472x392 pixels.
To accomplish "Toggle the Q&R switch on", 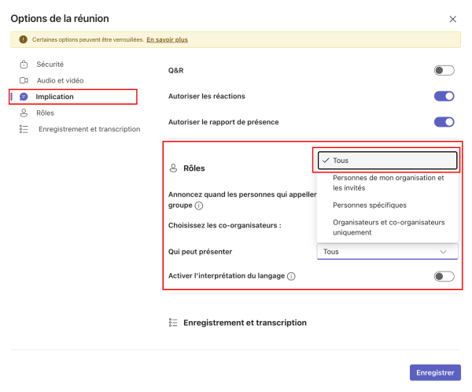I will pyautogui.click(x=444, y=71).
